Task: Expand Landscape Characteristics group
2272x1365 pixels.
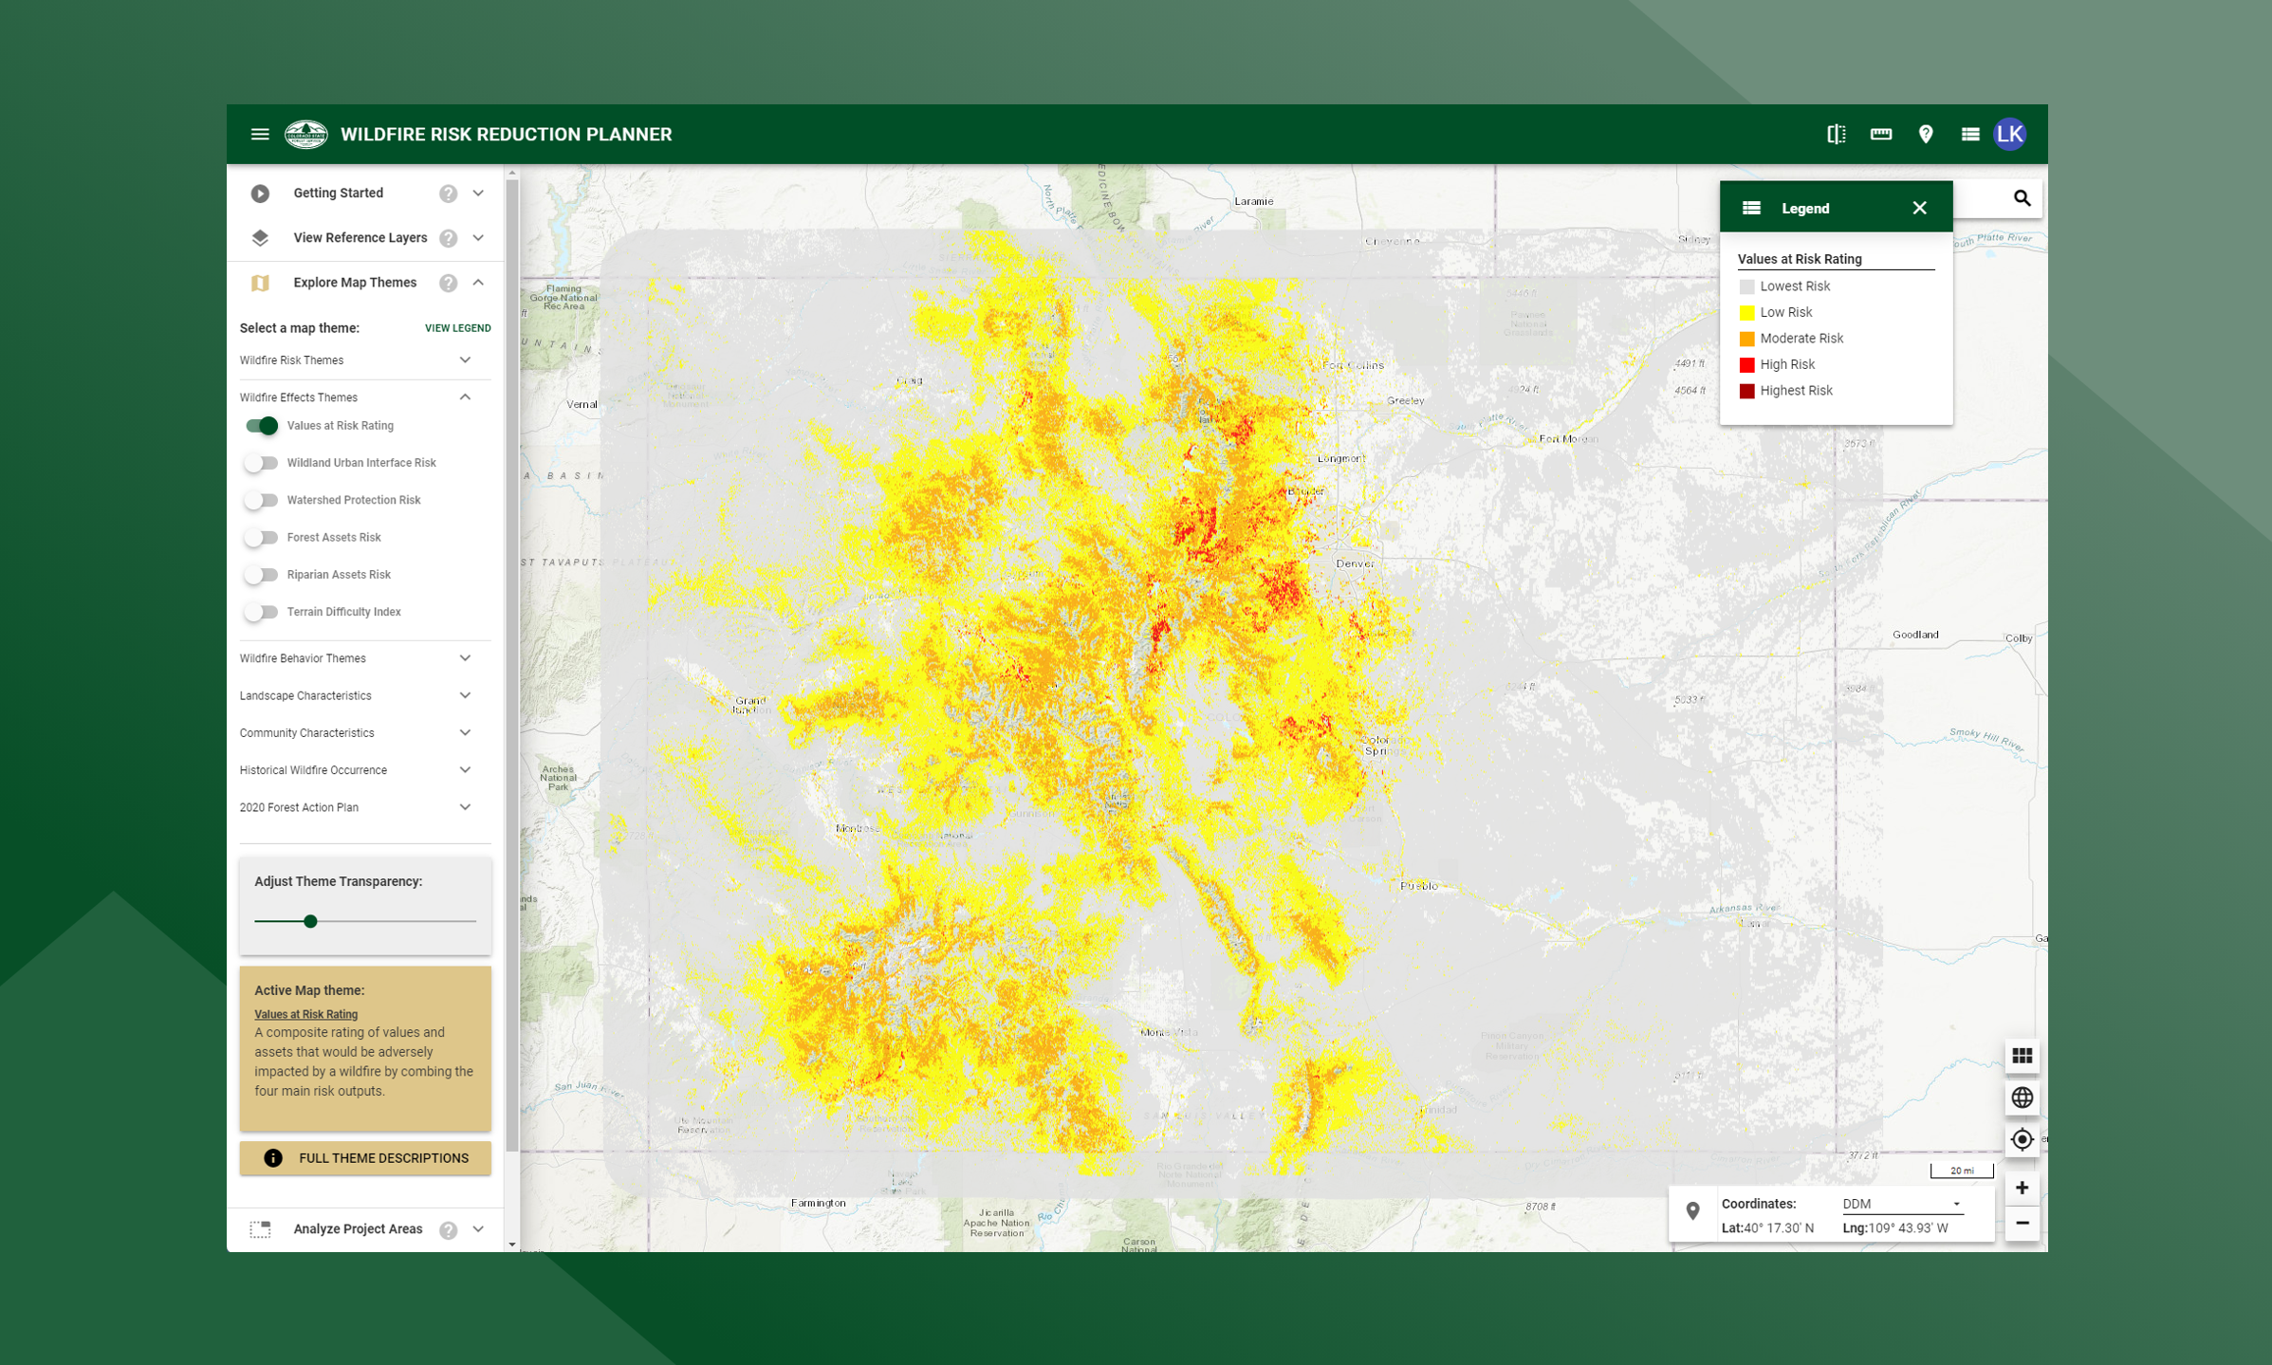Action: coord(466,695)
